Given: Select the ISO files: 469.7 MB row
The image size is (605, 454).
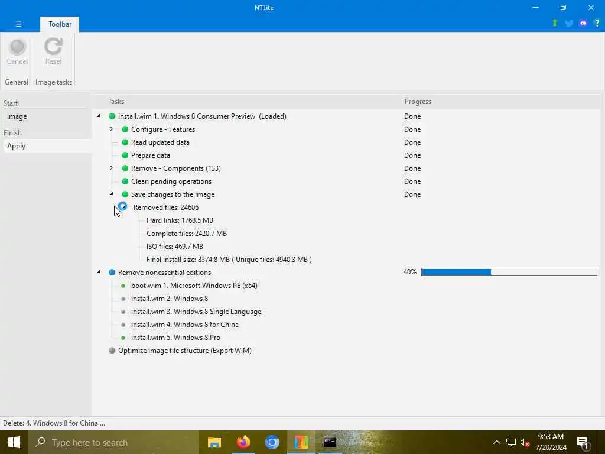Looking at the screenshot, I should (x=175, y=247).
